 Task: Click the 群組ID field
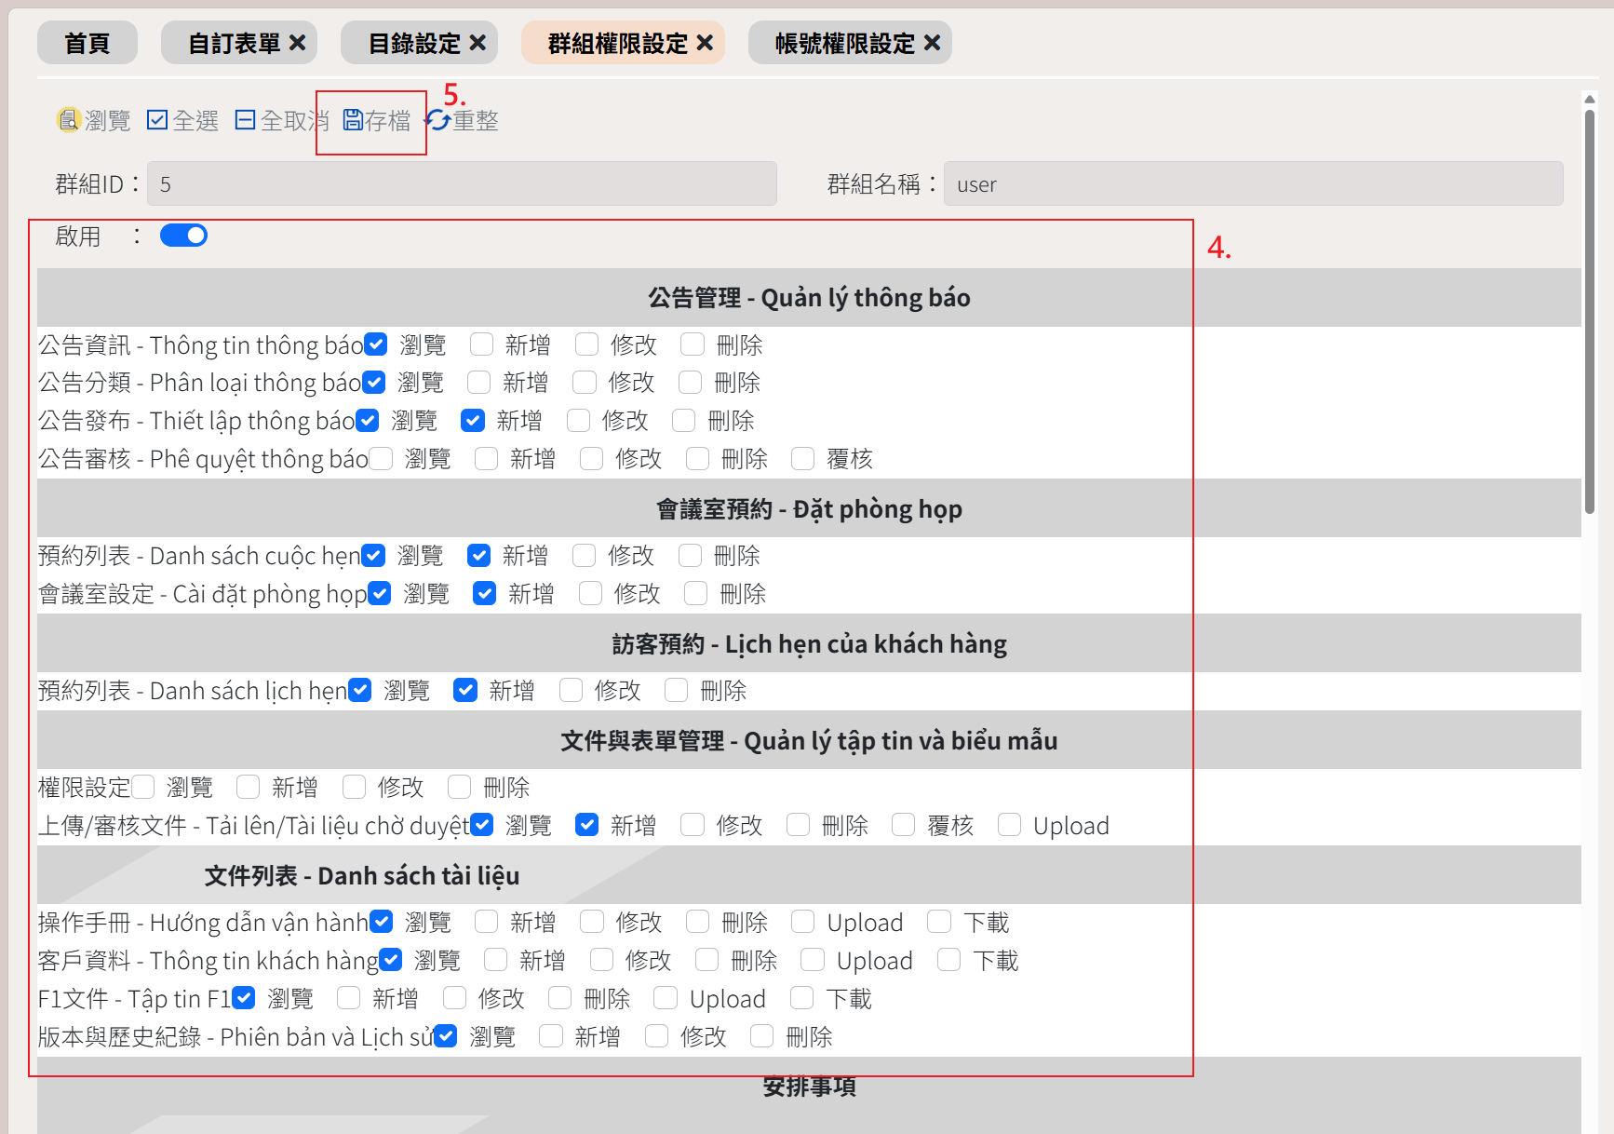coord(462,184)
